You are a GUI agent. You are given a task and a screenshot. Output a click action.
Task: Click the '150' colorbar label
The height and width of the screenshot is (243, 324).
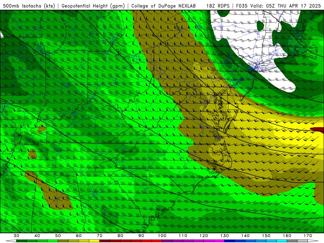[266, 236]
